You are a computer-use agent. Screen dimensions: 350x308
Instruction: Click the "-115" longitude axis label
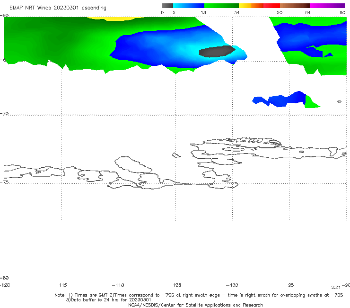click(x=61, y=285)
